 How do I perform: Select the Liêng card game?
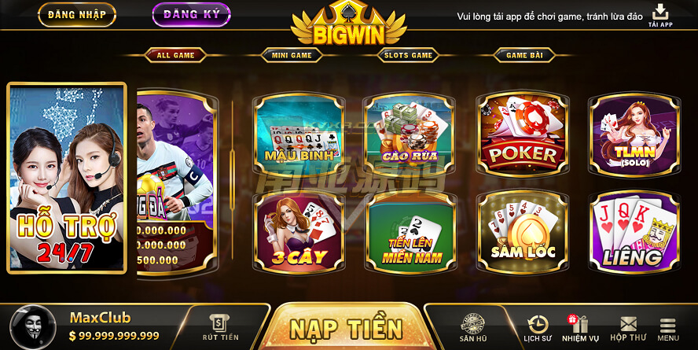[x=635, y=231]
